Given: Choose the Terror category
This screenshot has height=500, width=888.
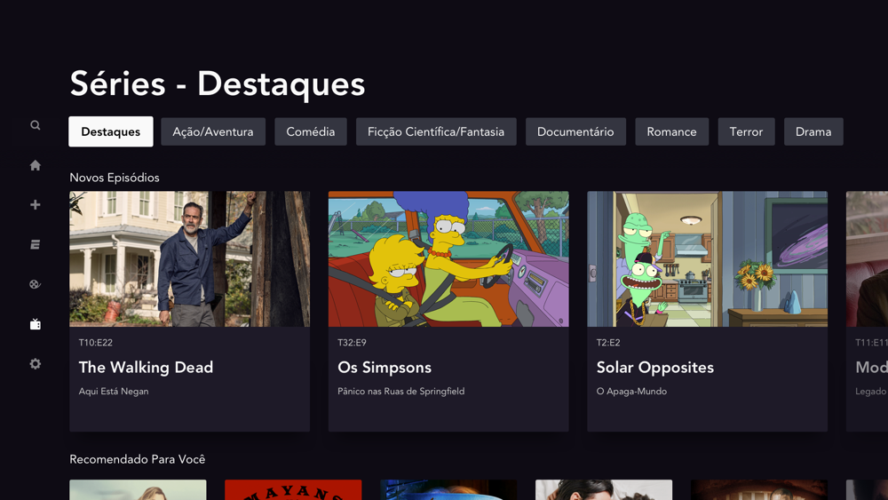Looking at the screenshot, I should tap(746, 131).
